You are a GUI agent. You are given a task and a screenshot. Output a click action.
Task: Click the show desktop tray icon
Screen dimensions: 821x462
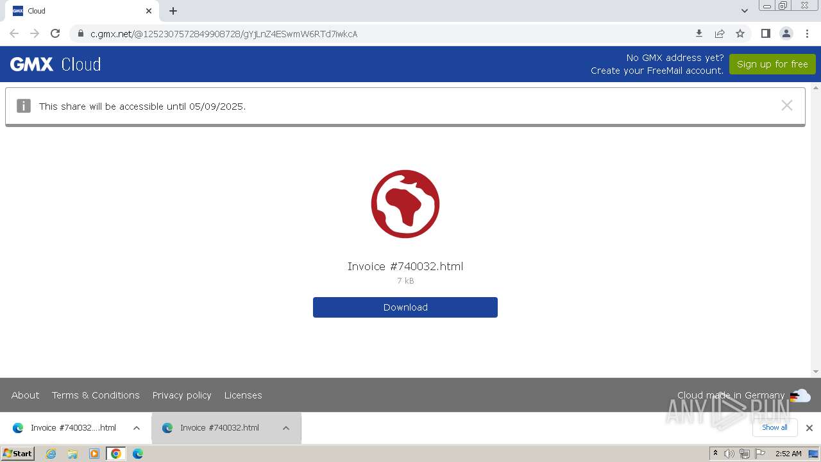[813, 454]
